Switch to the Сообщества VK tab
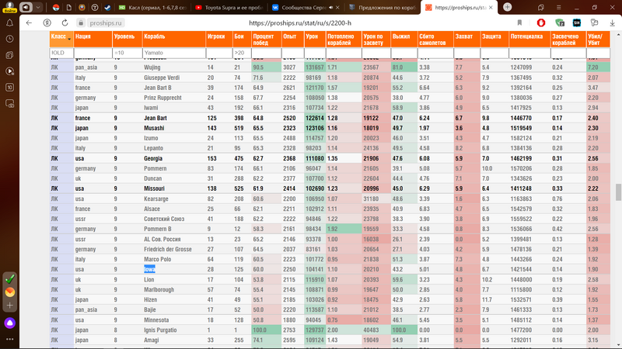Viewport: 622px width, 349px height. pos(303,7)
